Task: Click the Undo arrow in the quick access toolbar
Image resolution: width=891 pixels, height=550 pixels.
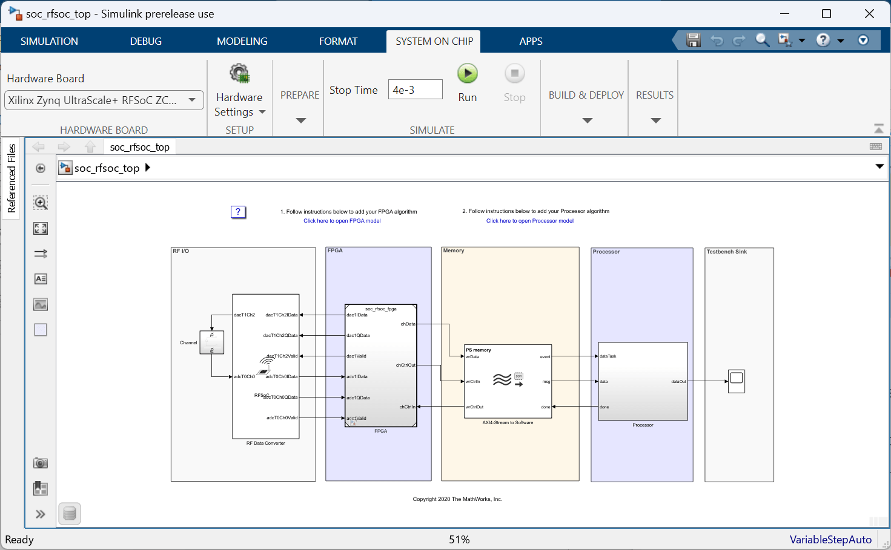Action: 717,40
